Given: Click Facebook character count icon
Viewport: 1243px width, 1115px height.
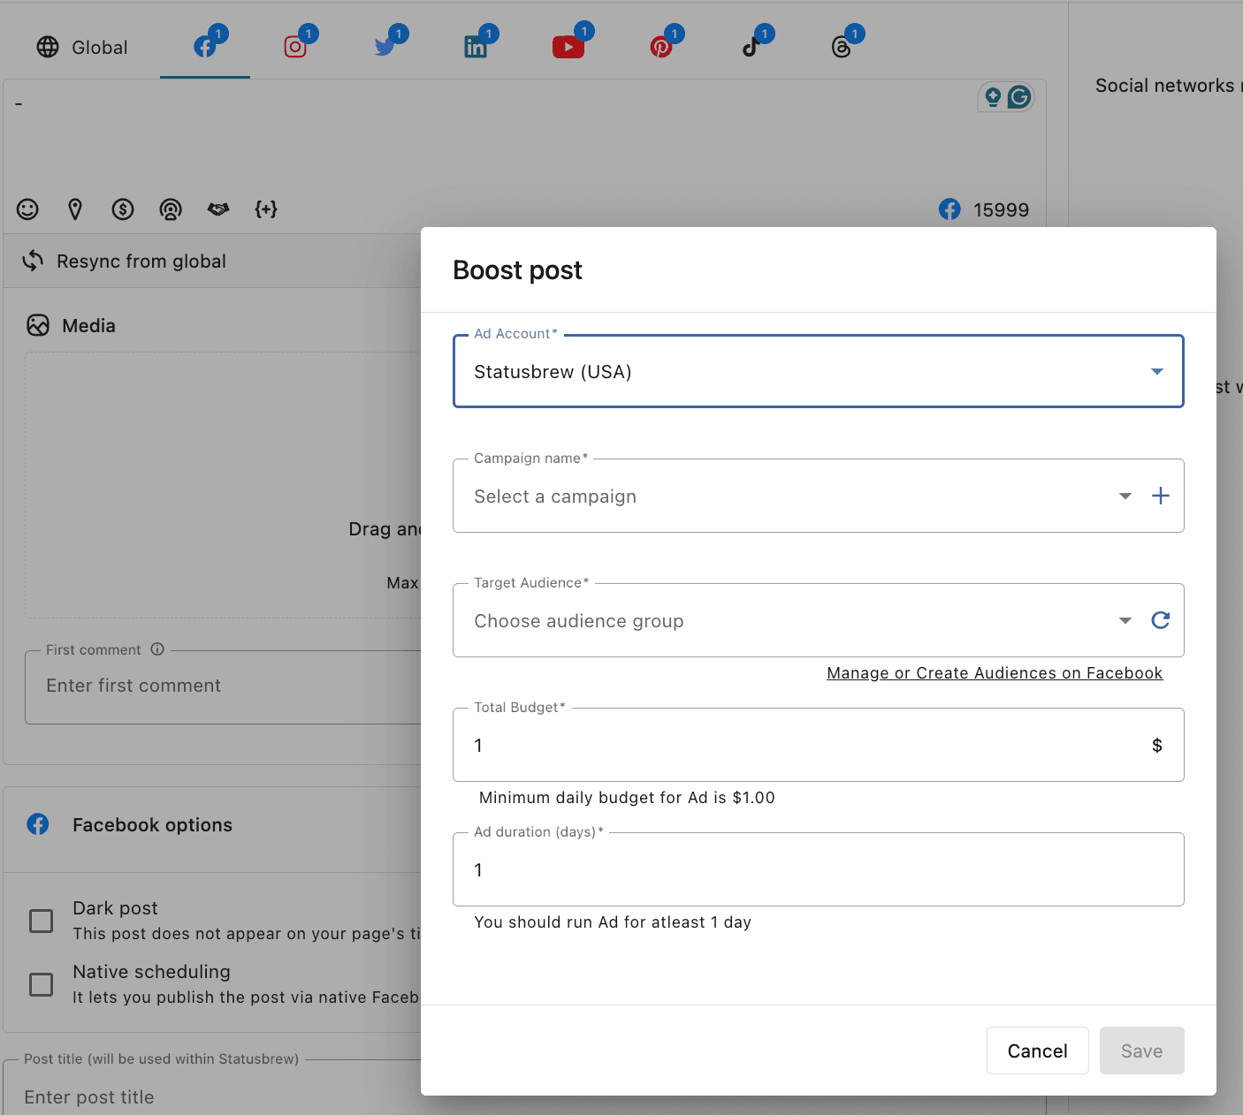Looking at the screenshot, I should pos(949,209).
